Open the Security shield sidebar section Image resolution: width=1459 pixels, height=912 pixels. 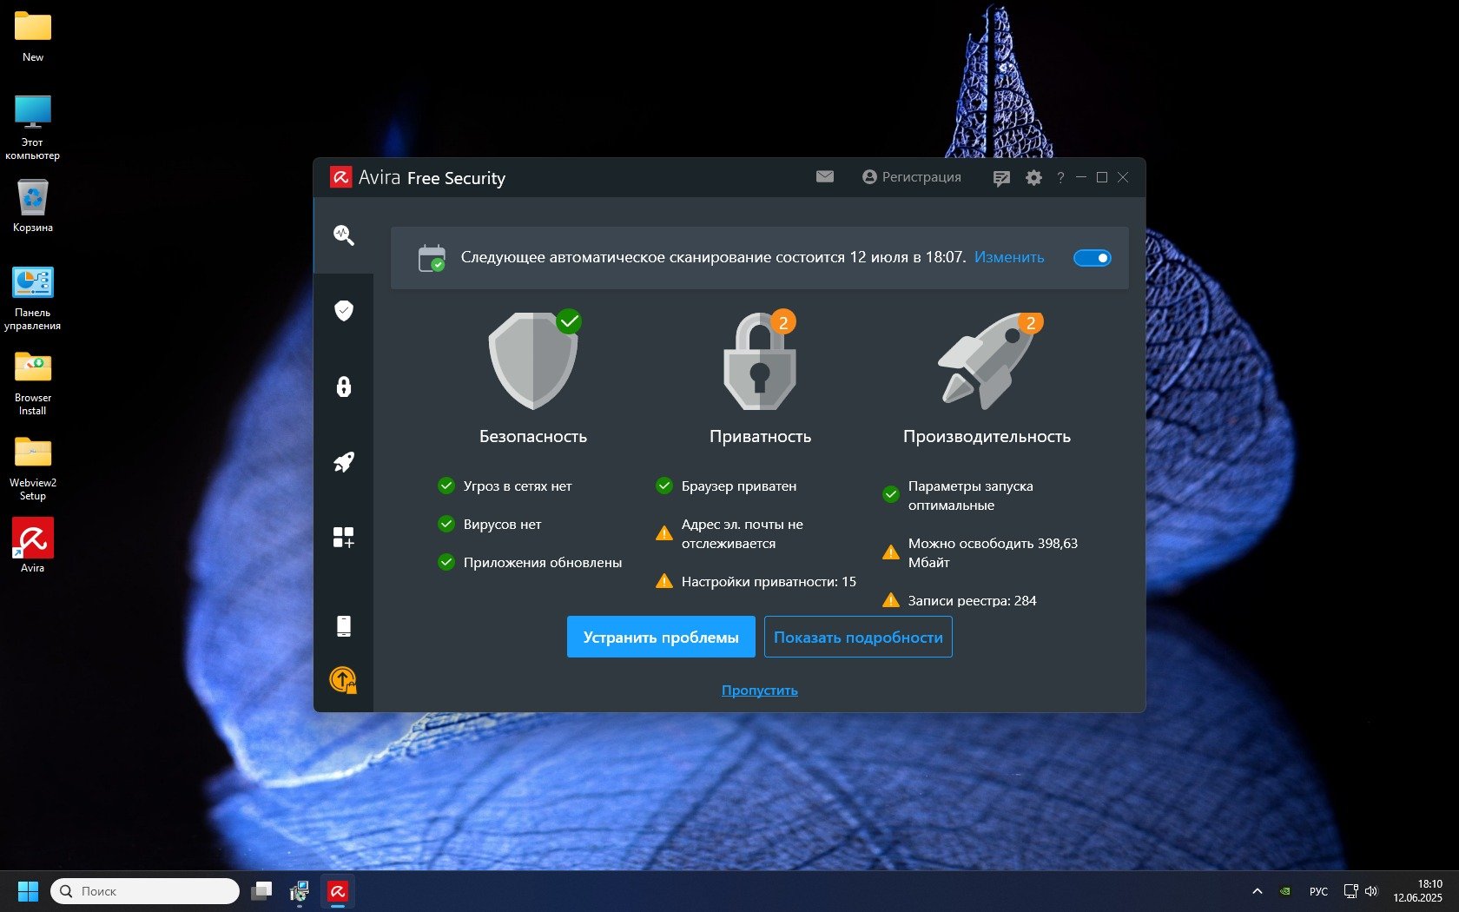coord(343,311)
